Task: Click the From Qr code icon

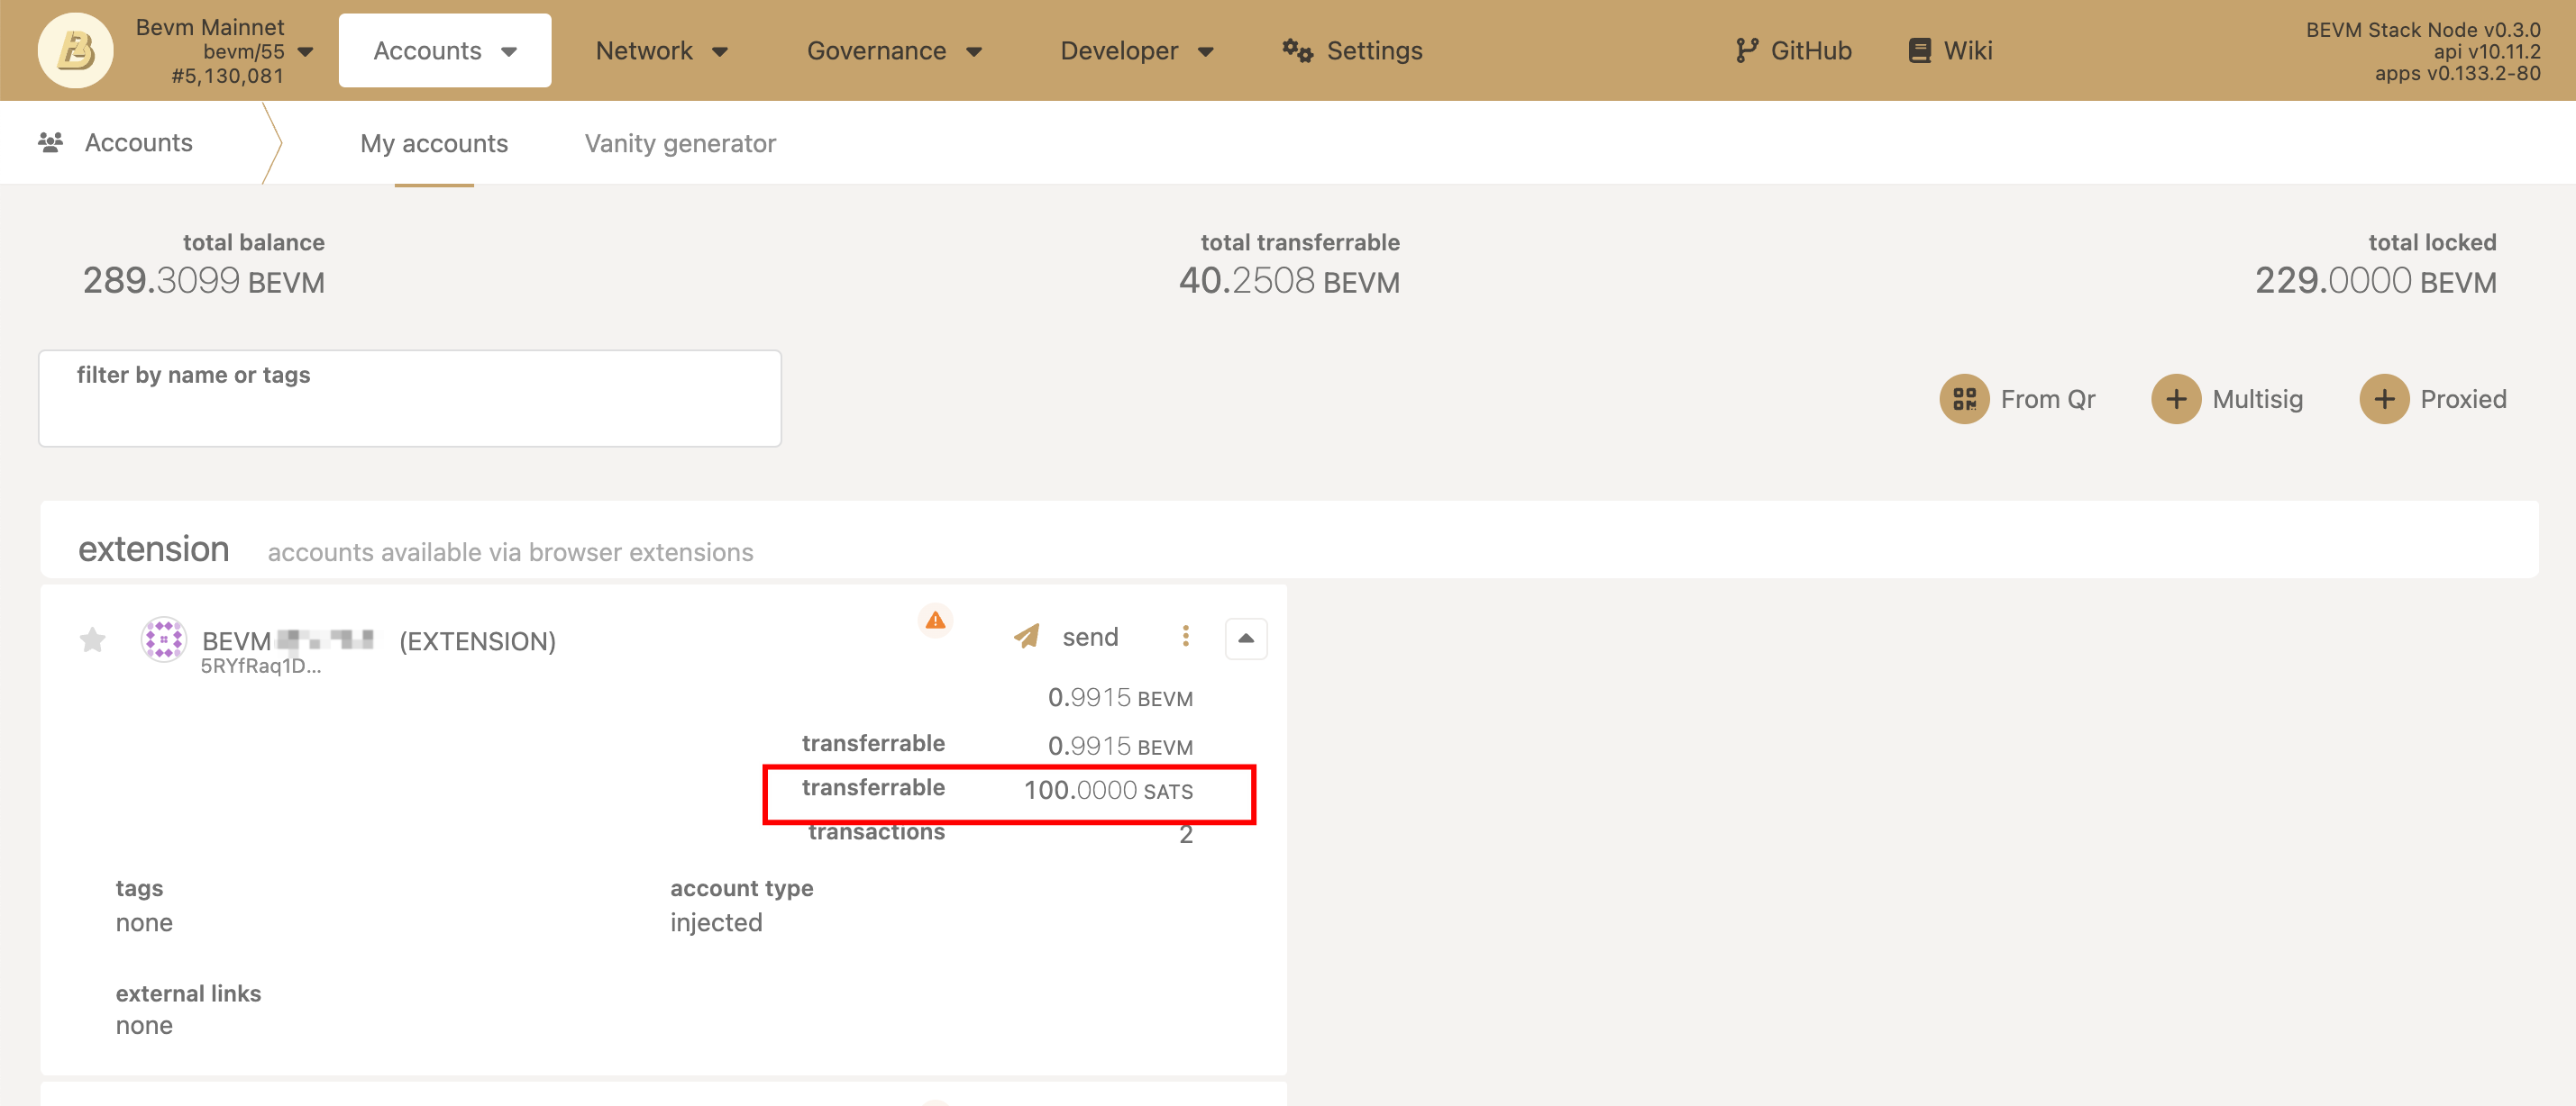Action: click(x=1963, y=400)
